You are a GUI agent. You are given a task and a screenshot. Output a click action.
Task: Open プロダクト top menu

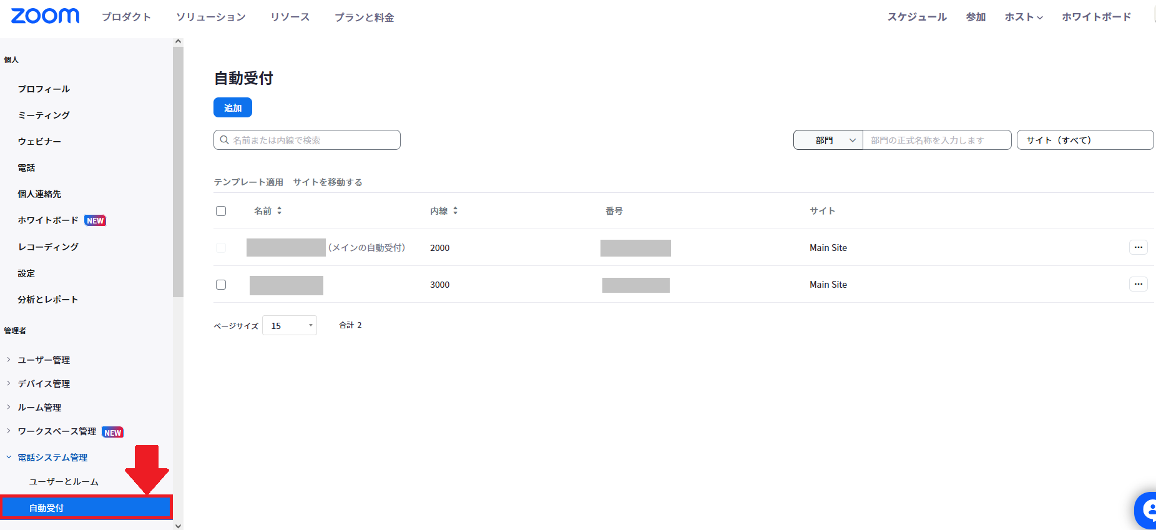(x=127, y=17)
